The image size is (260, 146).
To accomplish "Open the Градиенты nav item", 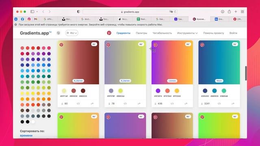I will (123, 33).
